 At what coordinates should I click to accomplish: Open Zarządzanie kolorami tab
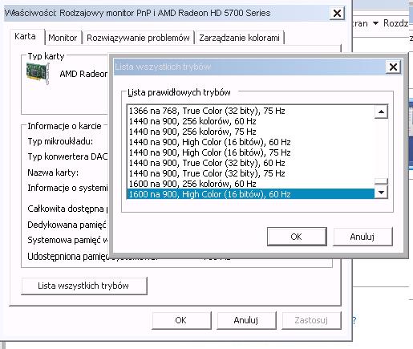pos(239,38)
